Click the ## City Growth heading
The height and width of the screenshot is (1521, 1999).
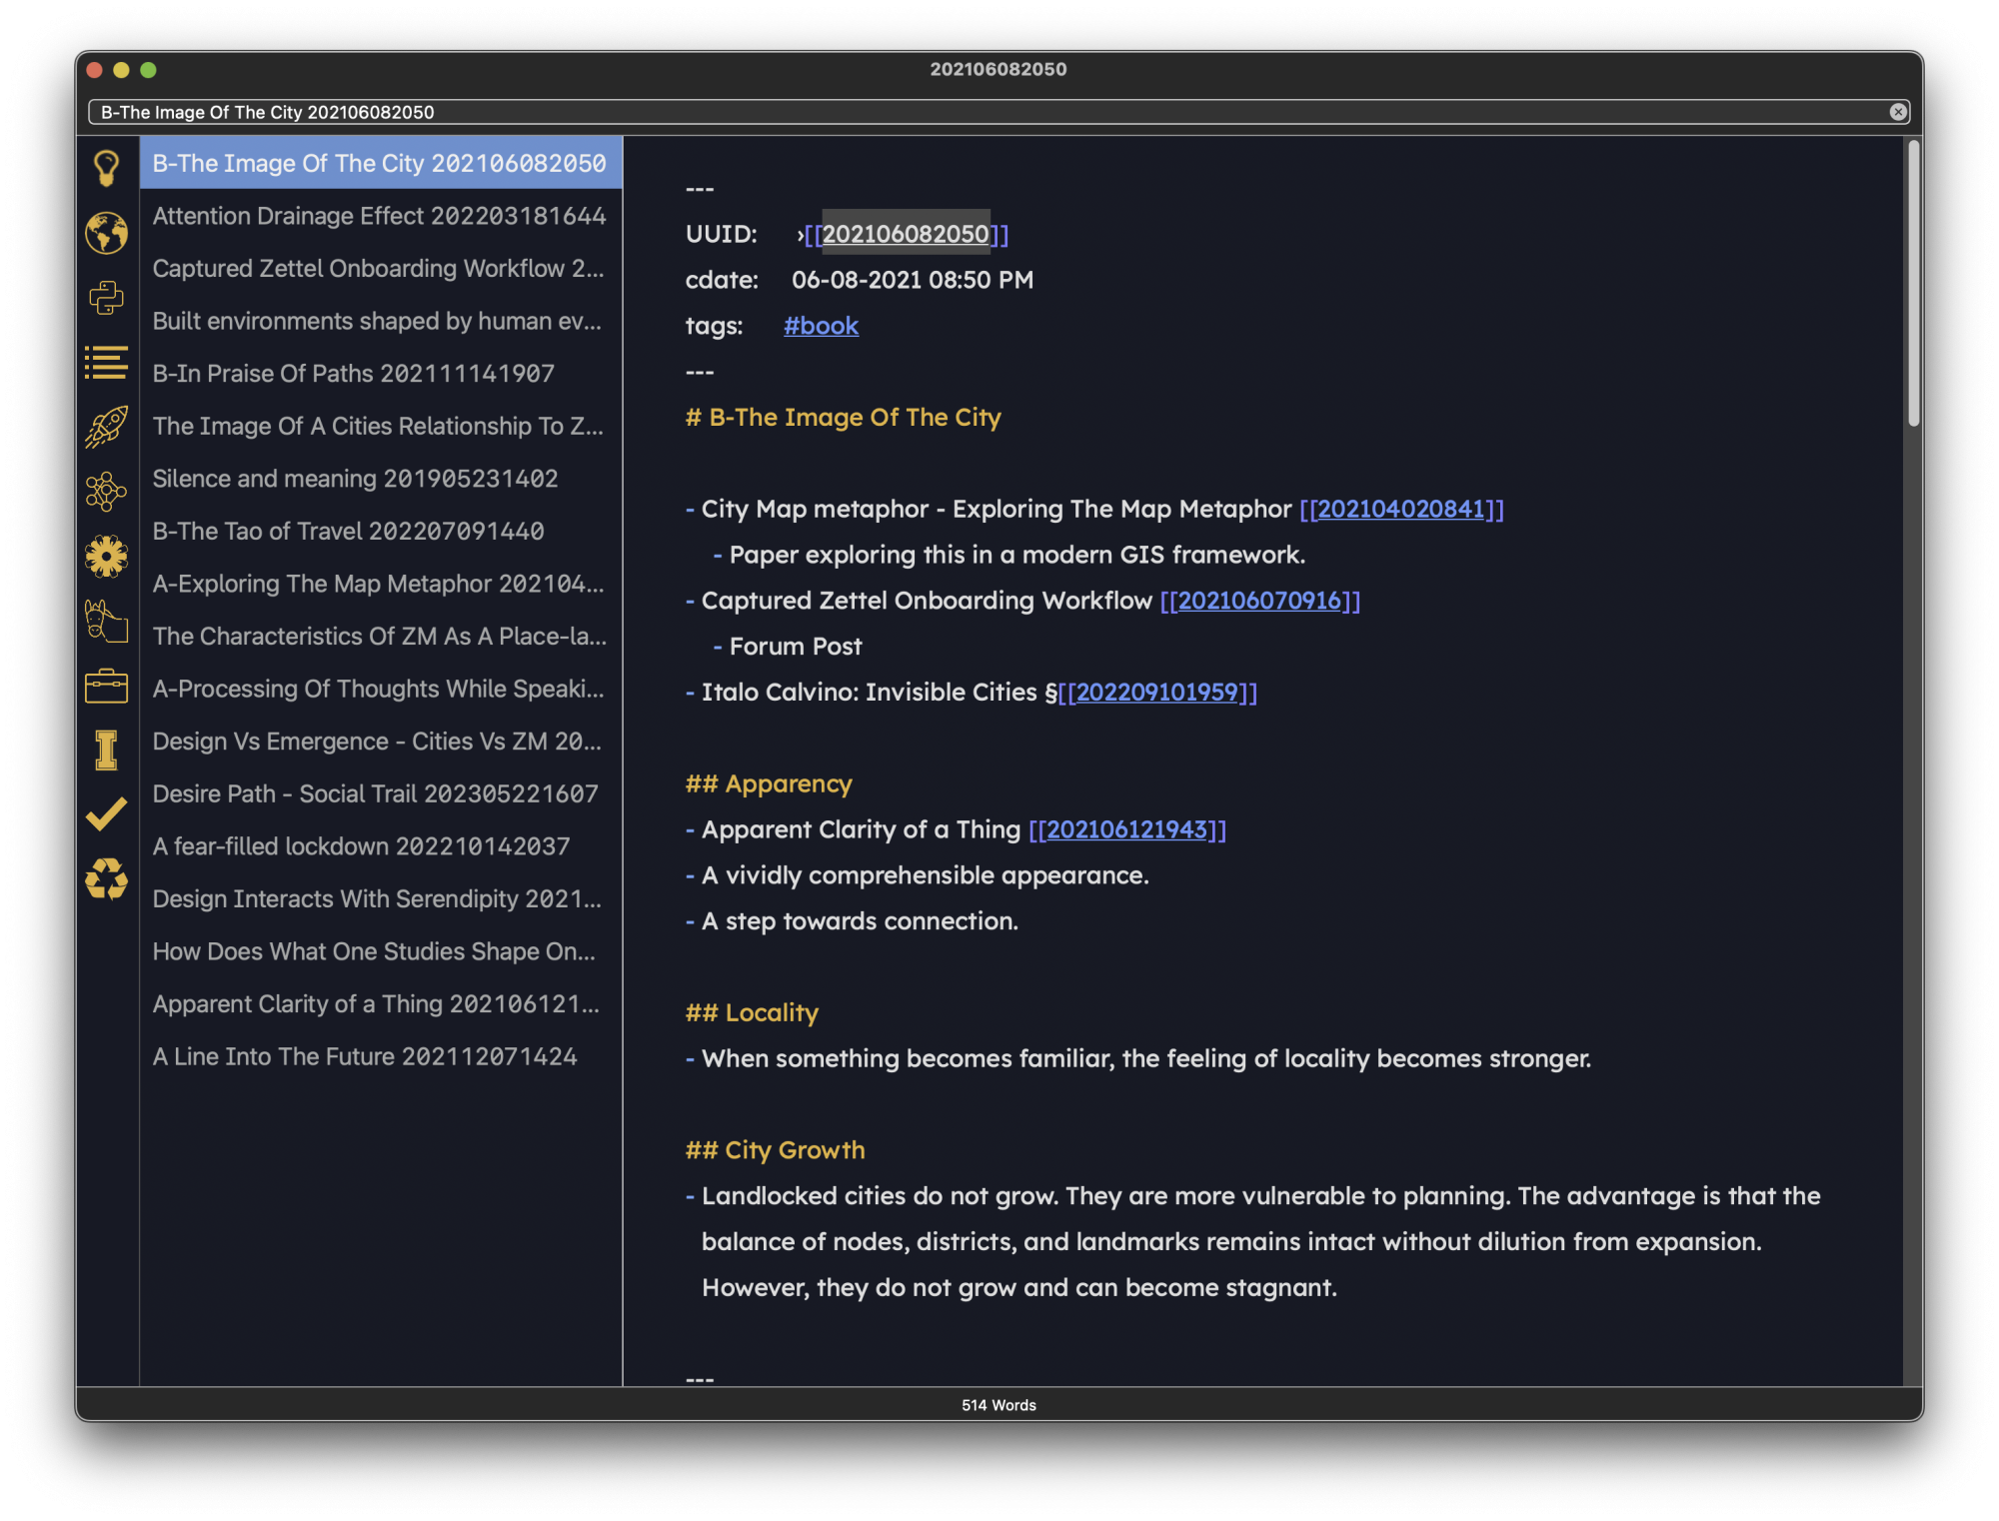pos(775,1150)
